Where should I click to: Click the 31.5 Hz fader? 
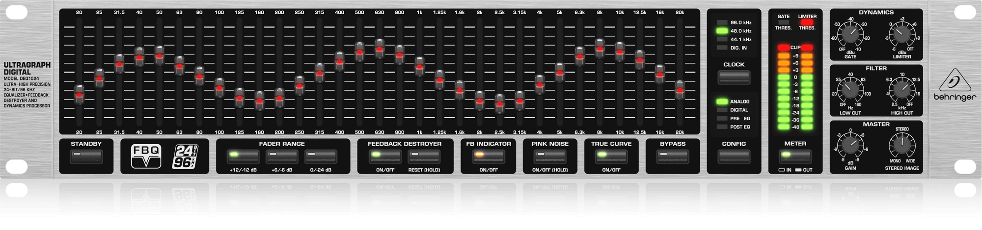point(119,64)
